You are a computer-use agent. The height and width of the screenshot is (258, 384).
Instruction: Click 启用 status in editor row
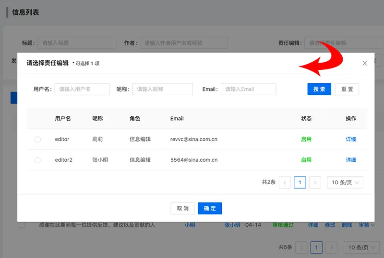pyautogui.click(x=306, y=139)
